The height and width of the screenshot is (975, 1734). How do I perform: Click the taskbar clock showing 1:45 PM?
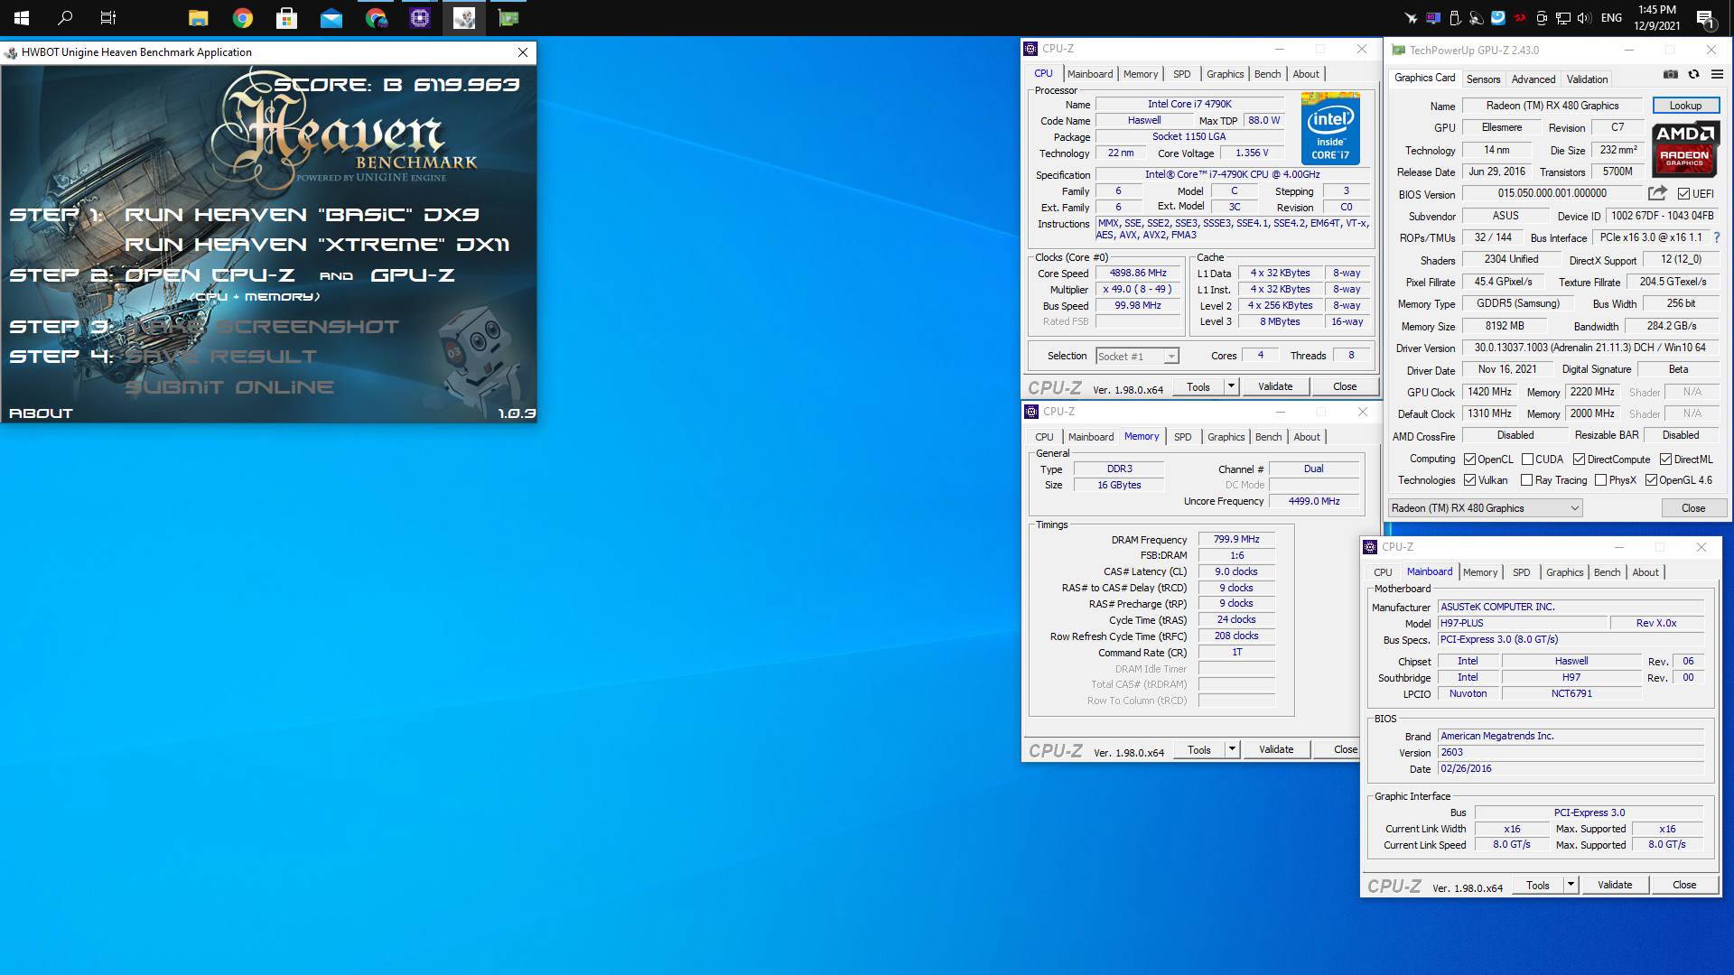pos(1657,17)
